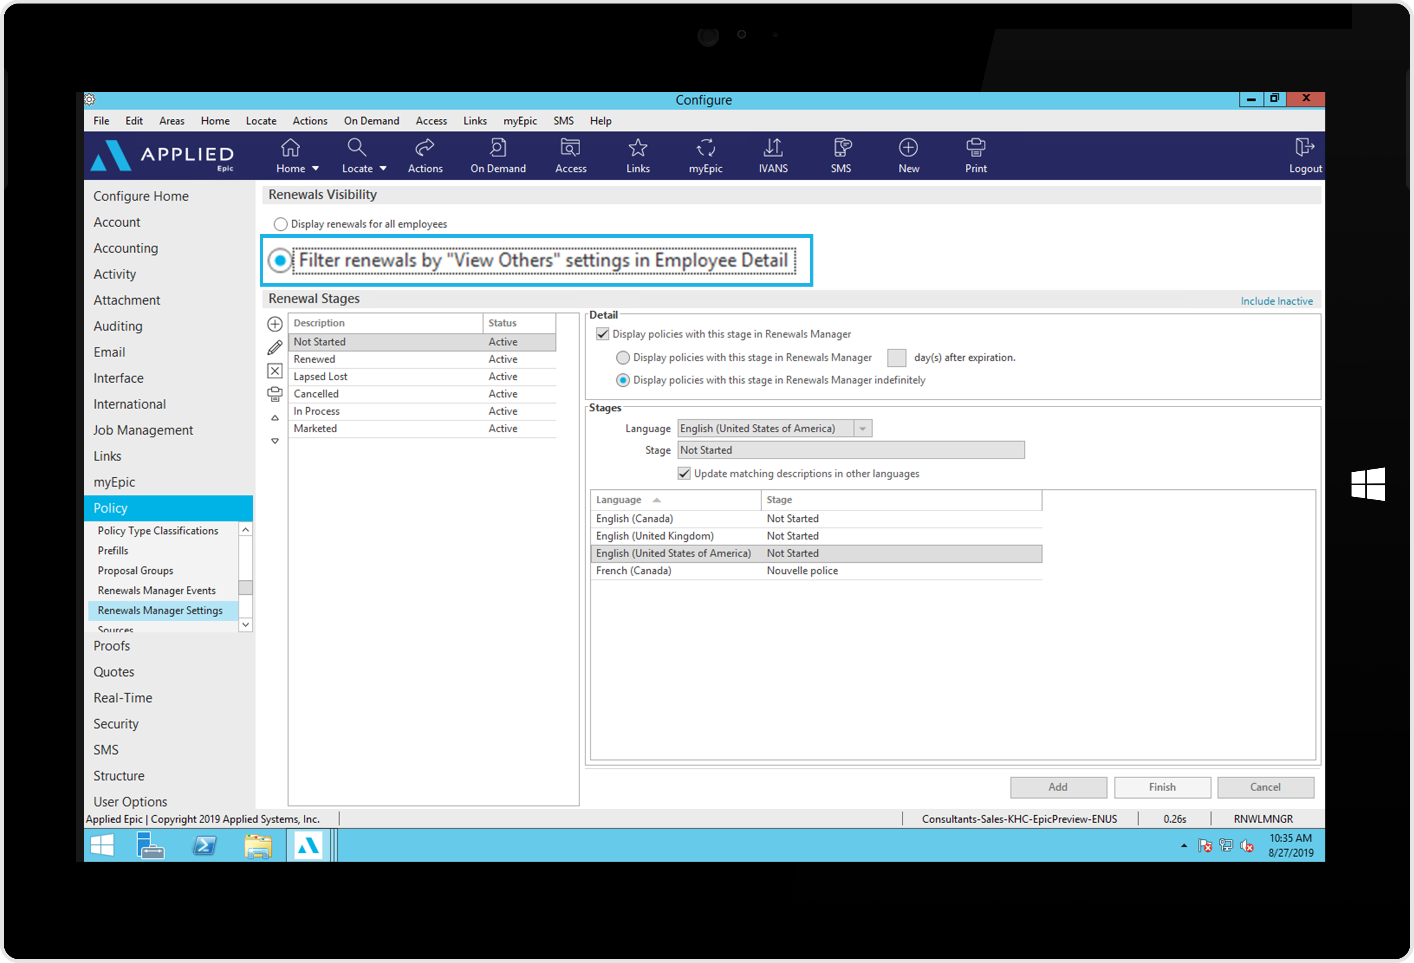This screenshot has width=1414, height=963.
Task: Open the On Demand menu bar item
Action: [x=371, y=120]
